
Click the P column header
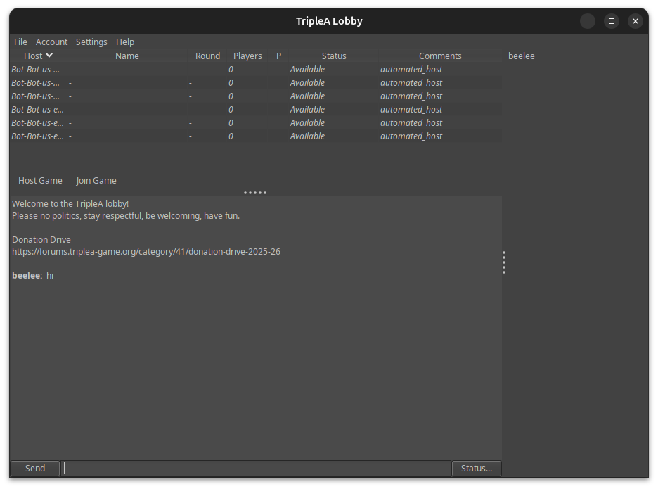click(x=278, y=56)
